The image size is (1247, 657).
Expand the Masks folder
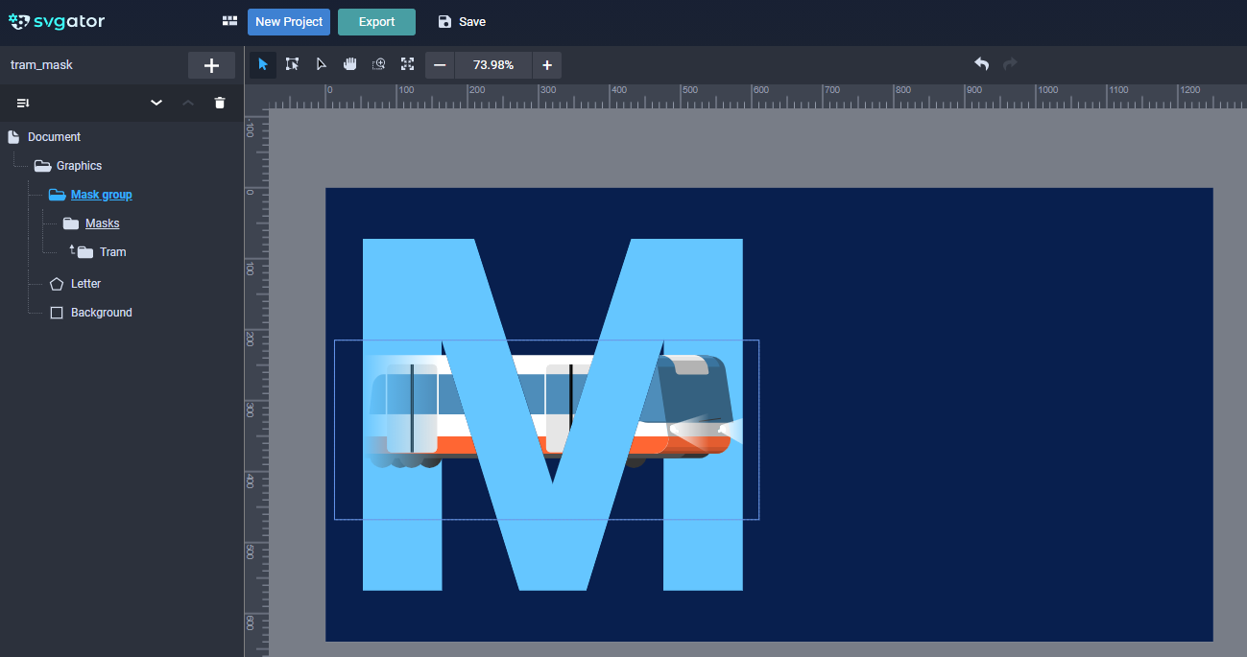tap(71, 223)
